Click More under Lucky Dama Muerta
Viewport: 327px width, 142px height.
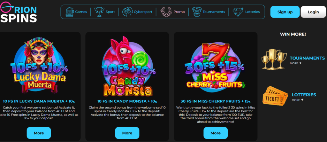pyautogui.click(x=39, y=133)
